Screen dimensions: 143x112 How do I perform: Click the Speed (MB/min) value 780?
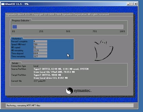point(40,45)
